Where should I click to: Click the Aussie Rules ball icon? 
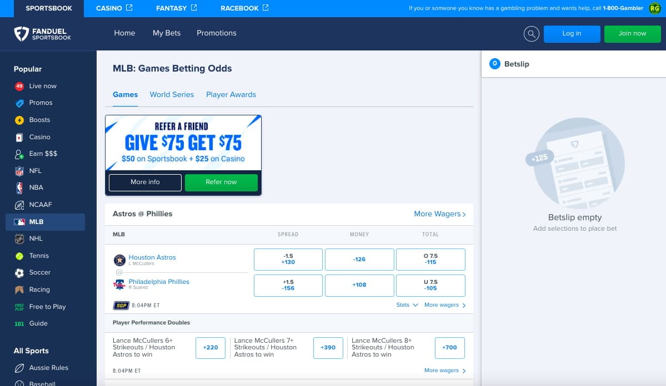[19, 368]
